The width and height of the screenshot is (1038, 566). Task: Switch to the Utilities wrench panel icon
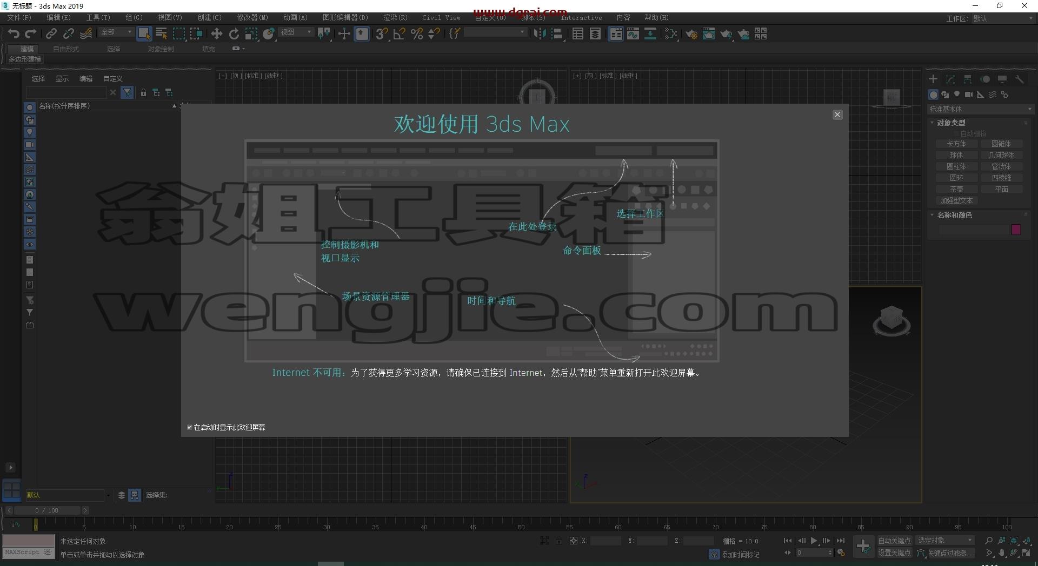tap(1020, 79)
